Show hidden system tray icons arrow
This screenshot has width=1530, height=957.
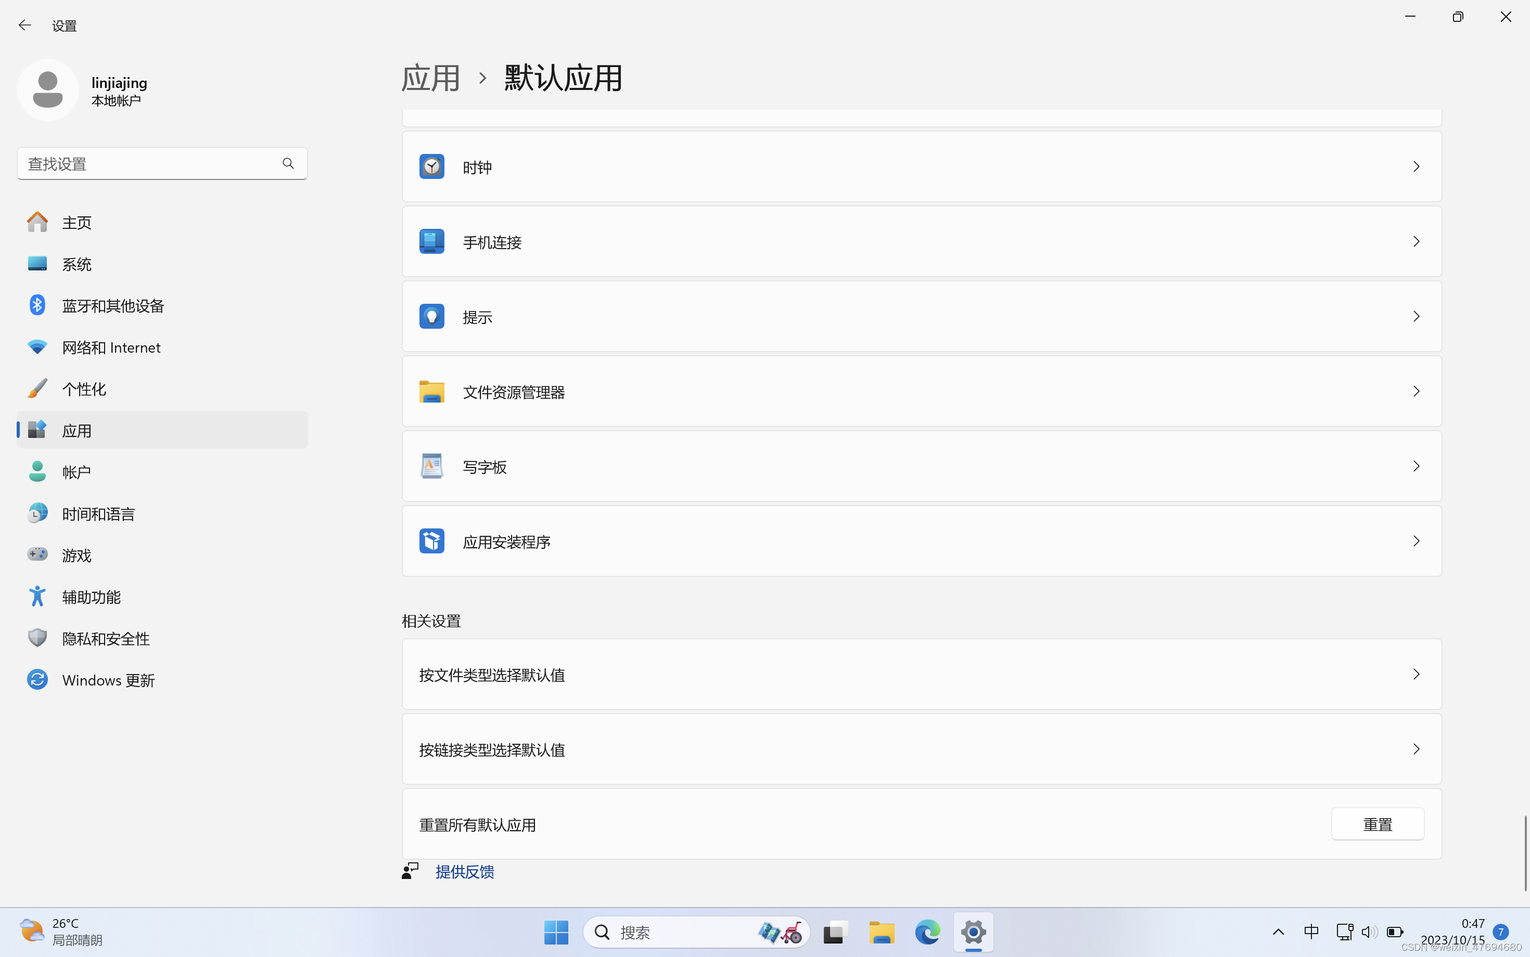click(x=1278, y=932)
